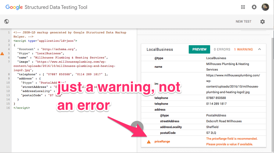Click the results panel vertical scrollbar
The width and height of the screenshot is (274, 153).
[272, 91]
